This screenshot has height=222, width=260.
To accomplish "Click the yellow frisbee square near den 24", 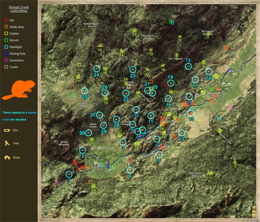I will tap(79, 65).
